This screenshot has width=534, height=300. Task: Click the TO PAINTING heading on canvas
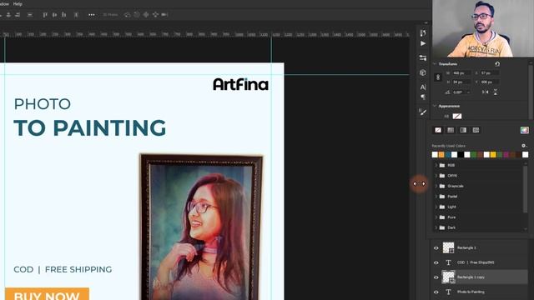pos(90,127)
